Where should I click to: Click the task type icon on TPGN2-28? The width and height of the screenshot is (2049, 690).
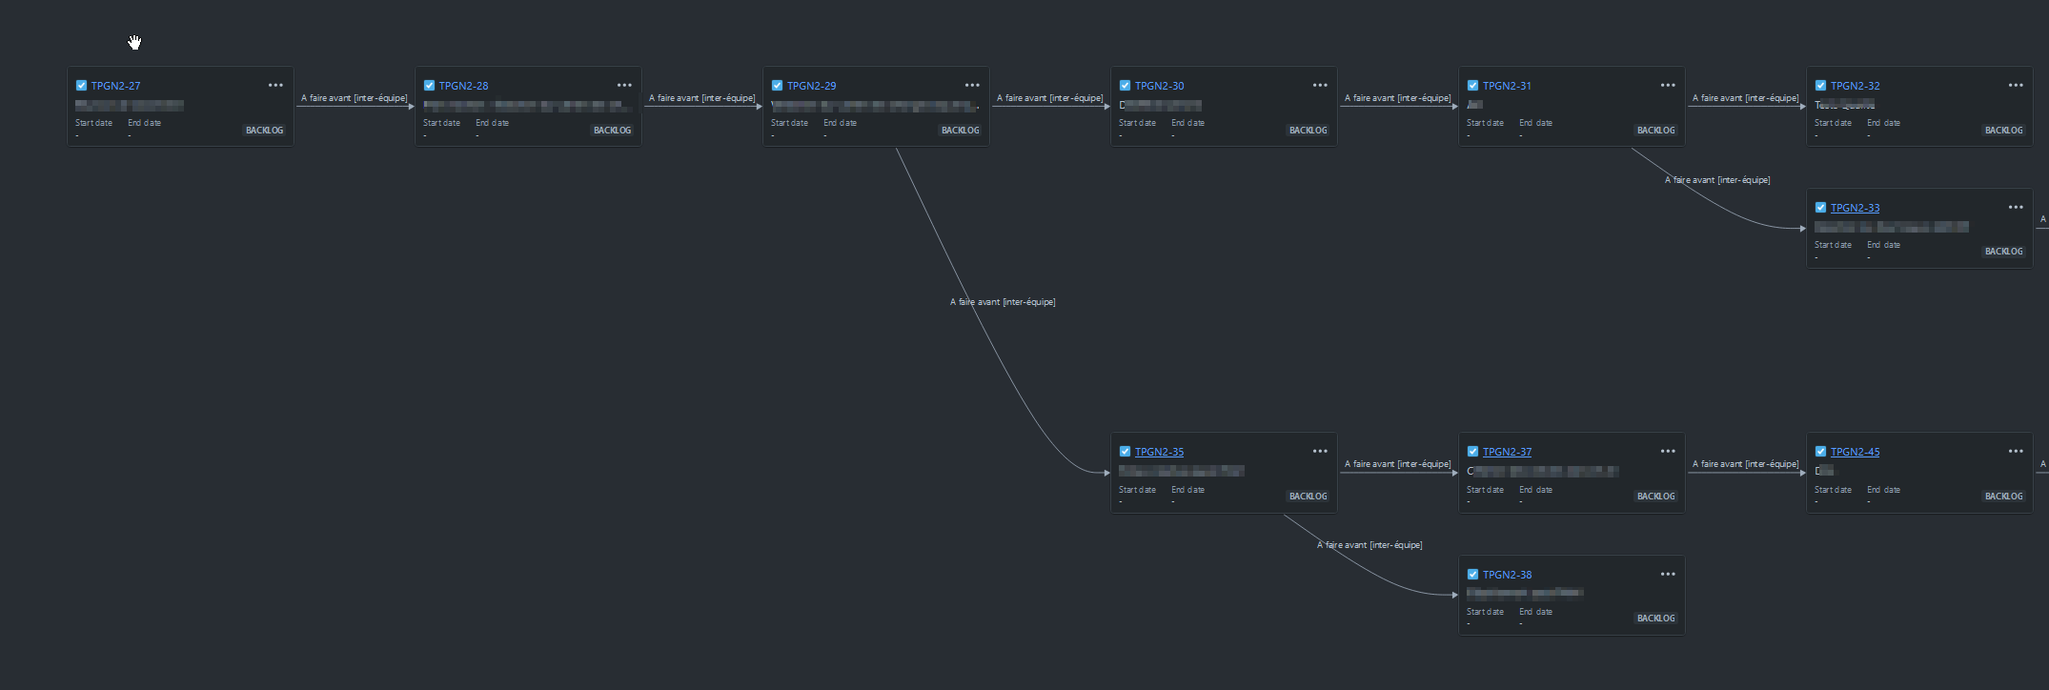429,86
